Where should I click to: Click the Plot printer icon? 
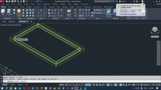pyautogui.click(x=24, y=1)
